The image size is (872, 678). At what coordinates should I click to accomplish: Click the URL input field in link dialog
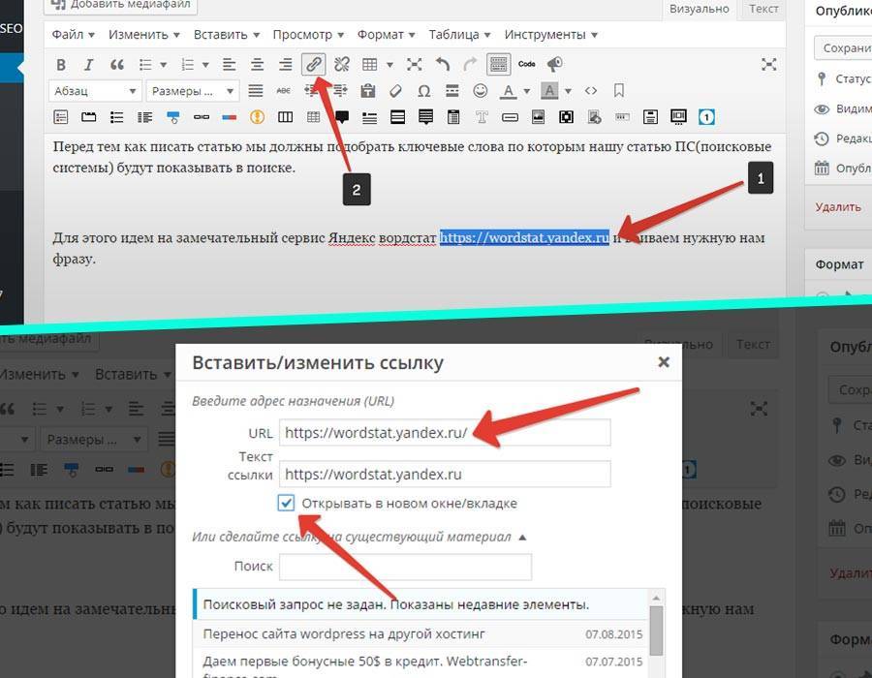pos(445,432)
